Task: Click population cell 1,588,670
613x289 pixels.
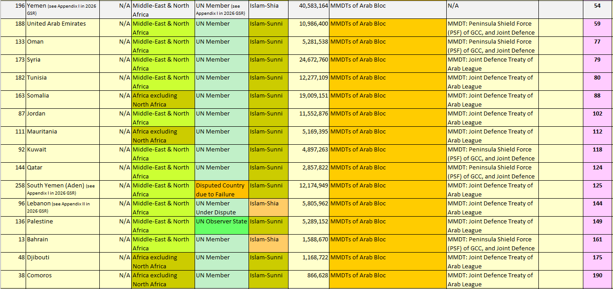Action: [x=309, y=244]
